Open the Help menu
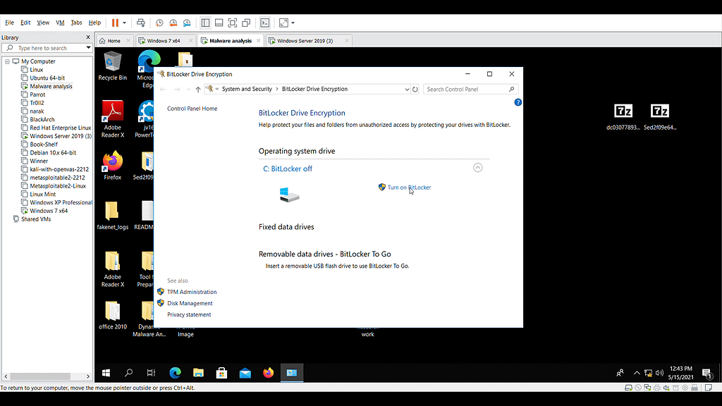This screenshot has height=406, width=722. (x=94, y=23)
